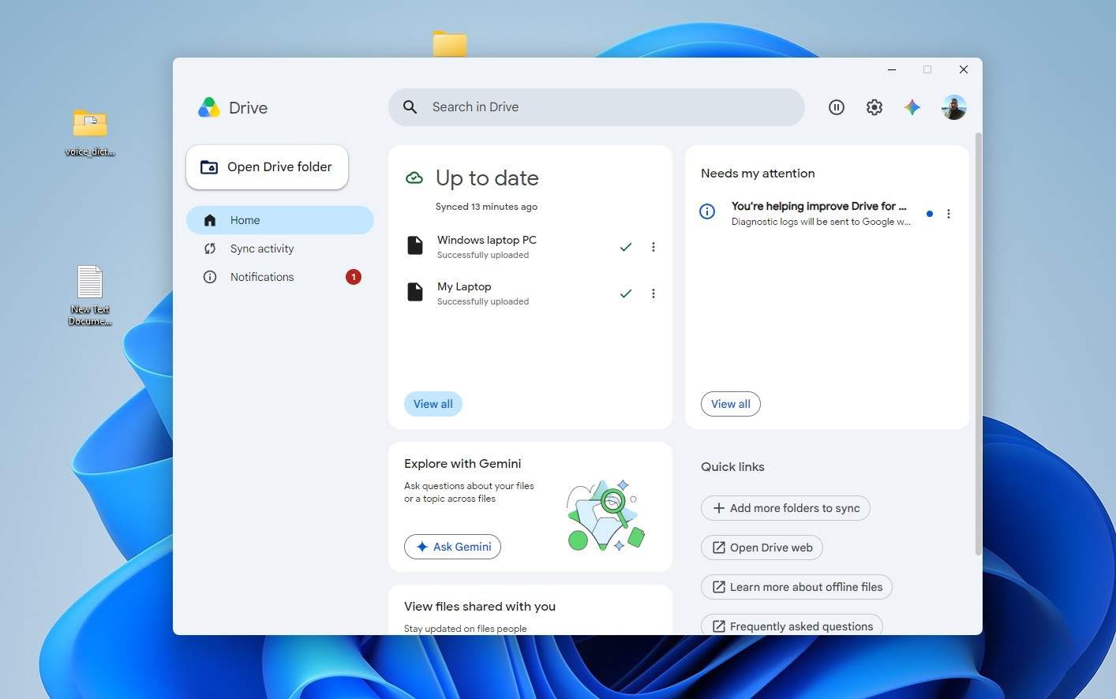Click the Drive logo in header
This screenshot has height=699, width=1116.
(x=209, y=107)
